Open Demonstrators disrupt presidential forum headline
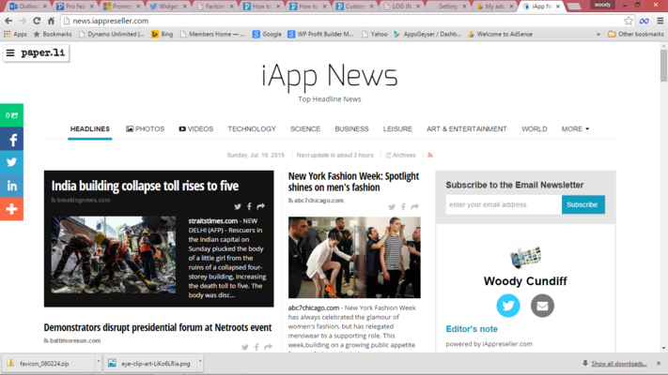The width and height of the screenshot is (668, 375). pyautogui.click(x=158, y=327)
